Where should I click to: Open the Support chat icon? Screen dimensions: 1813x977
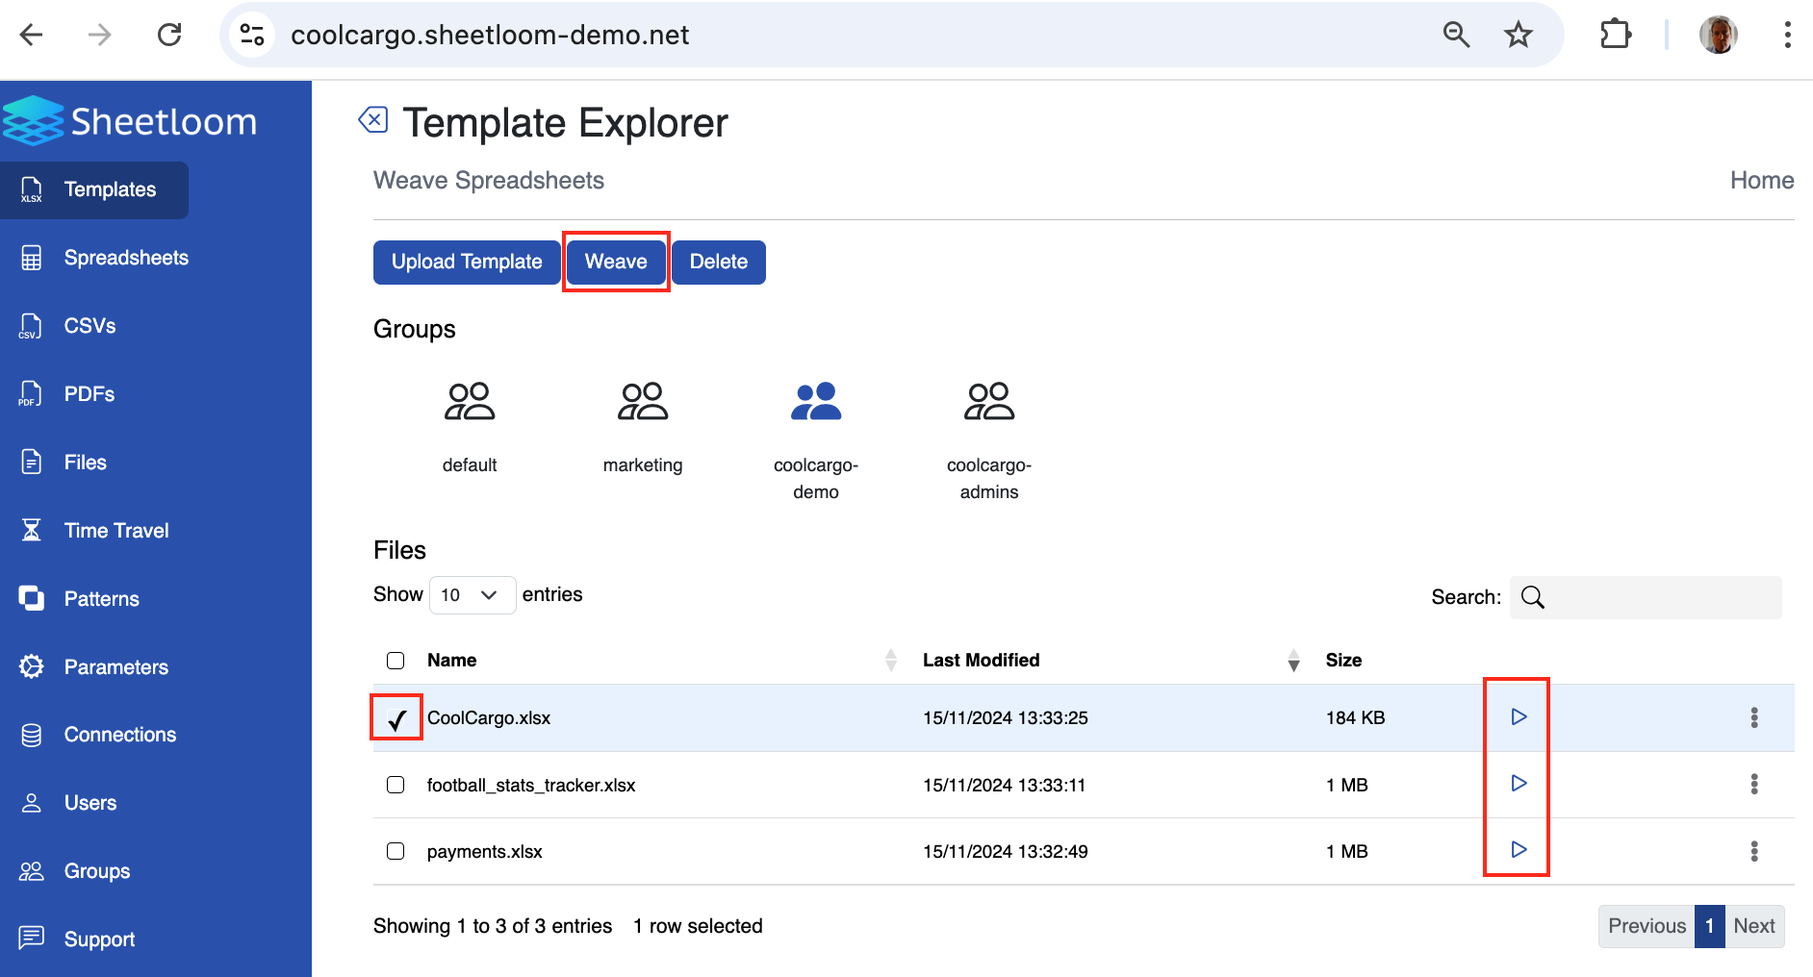[32, 938]
